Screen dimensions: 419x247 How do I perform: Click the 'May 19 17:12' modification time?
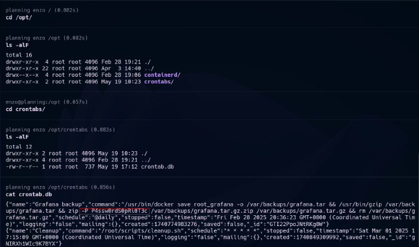118,167
